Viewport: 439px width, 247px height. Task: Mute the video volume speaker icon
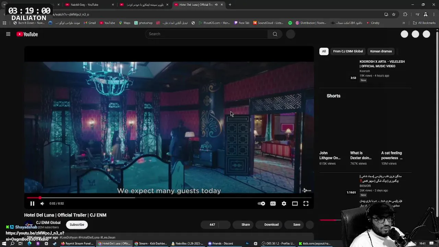point(42,203)
